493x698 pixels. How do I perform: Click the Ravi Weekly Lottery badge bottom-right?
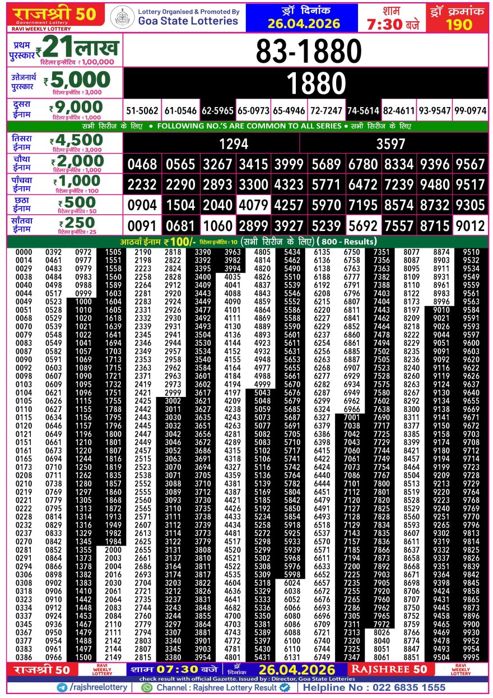461,669
